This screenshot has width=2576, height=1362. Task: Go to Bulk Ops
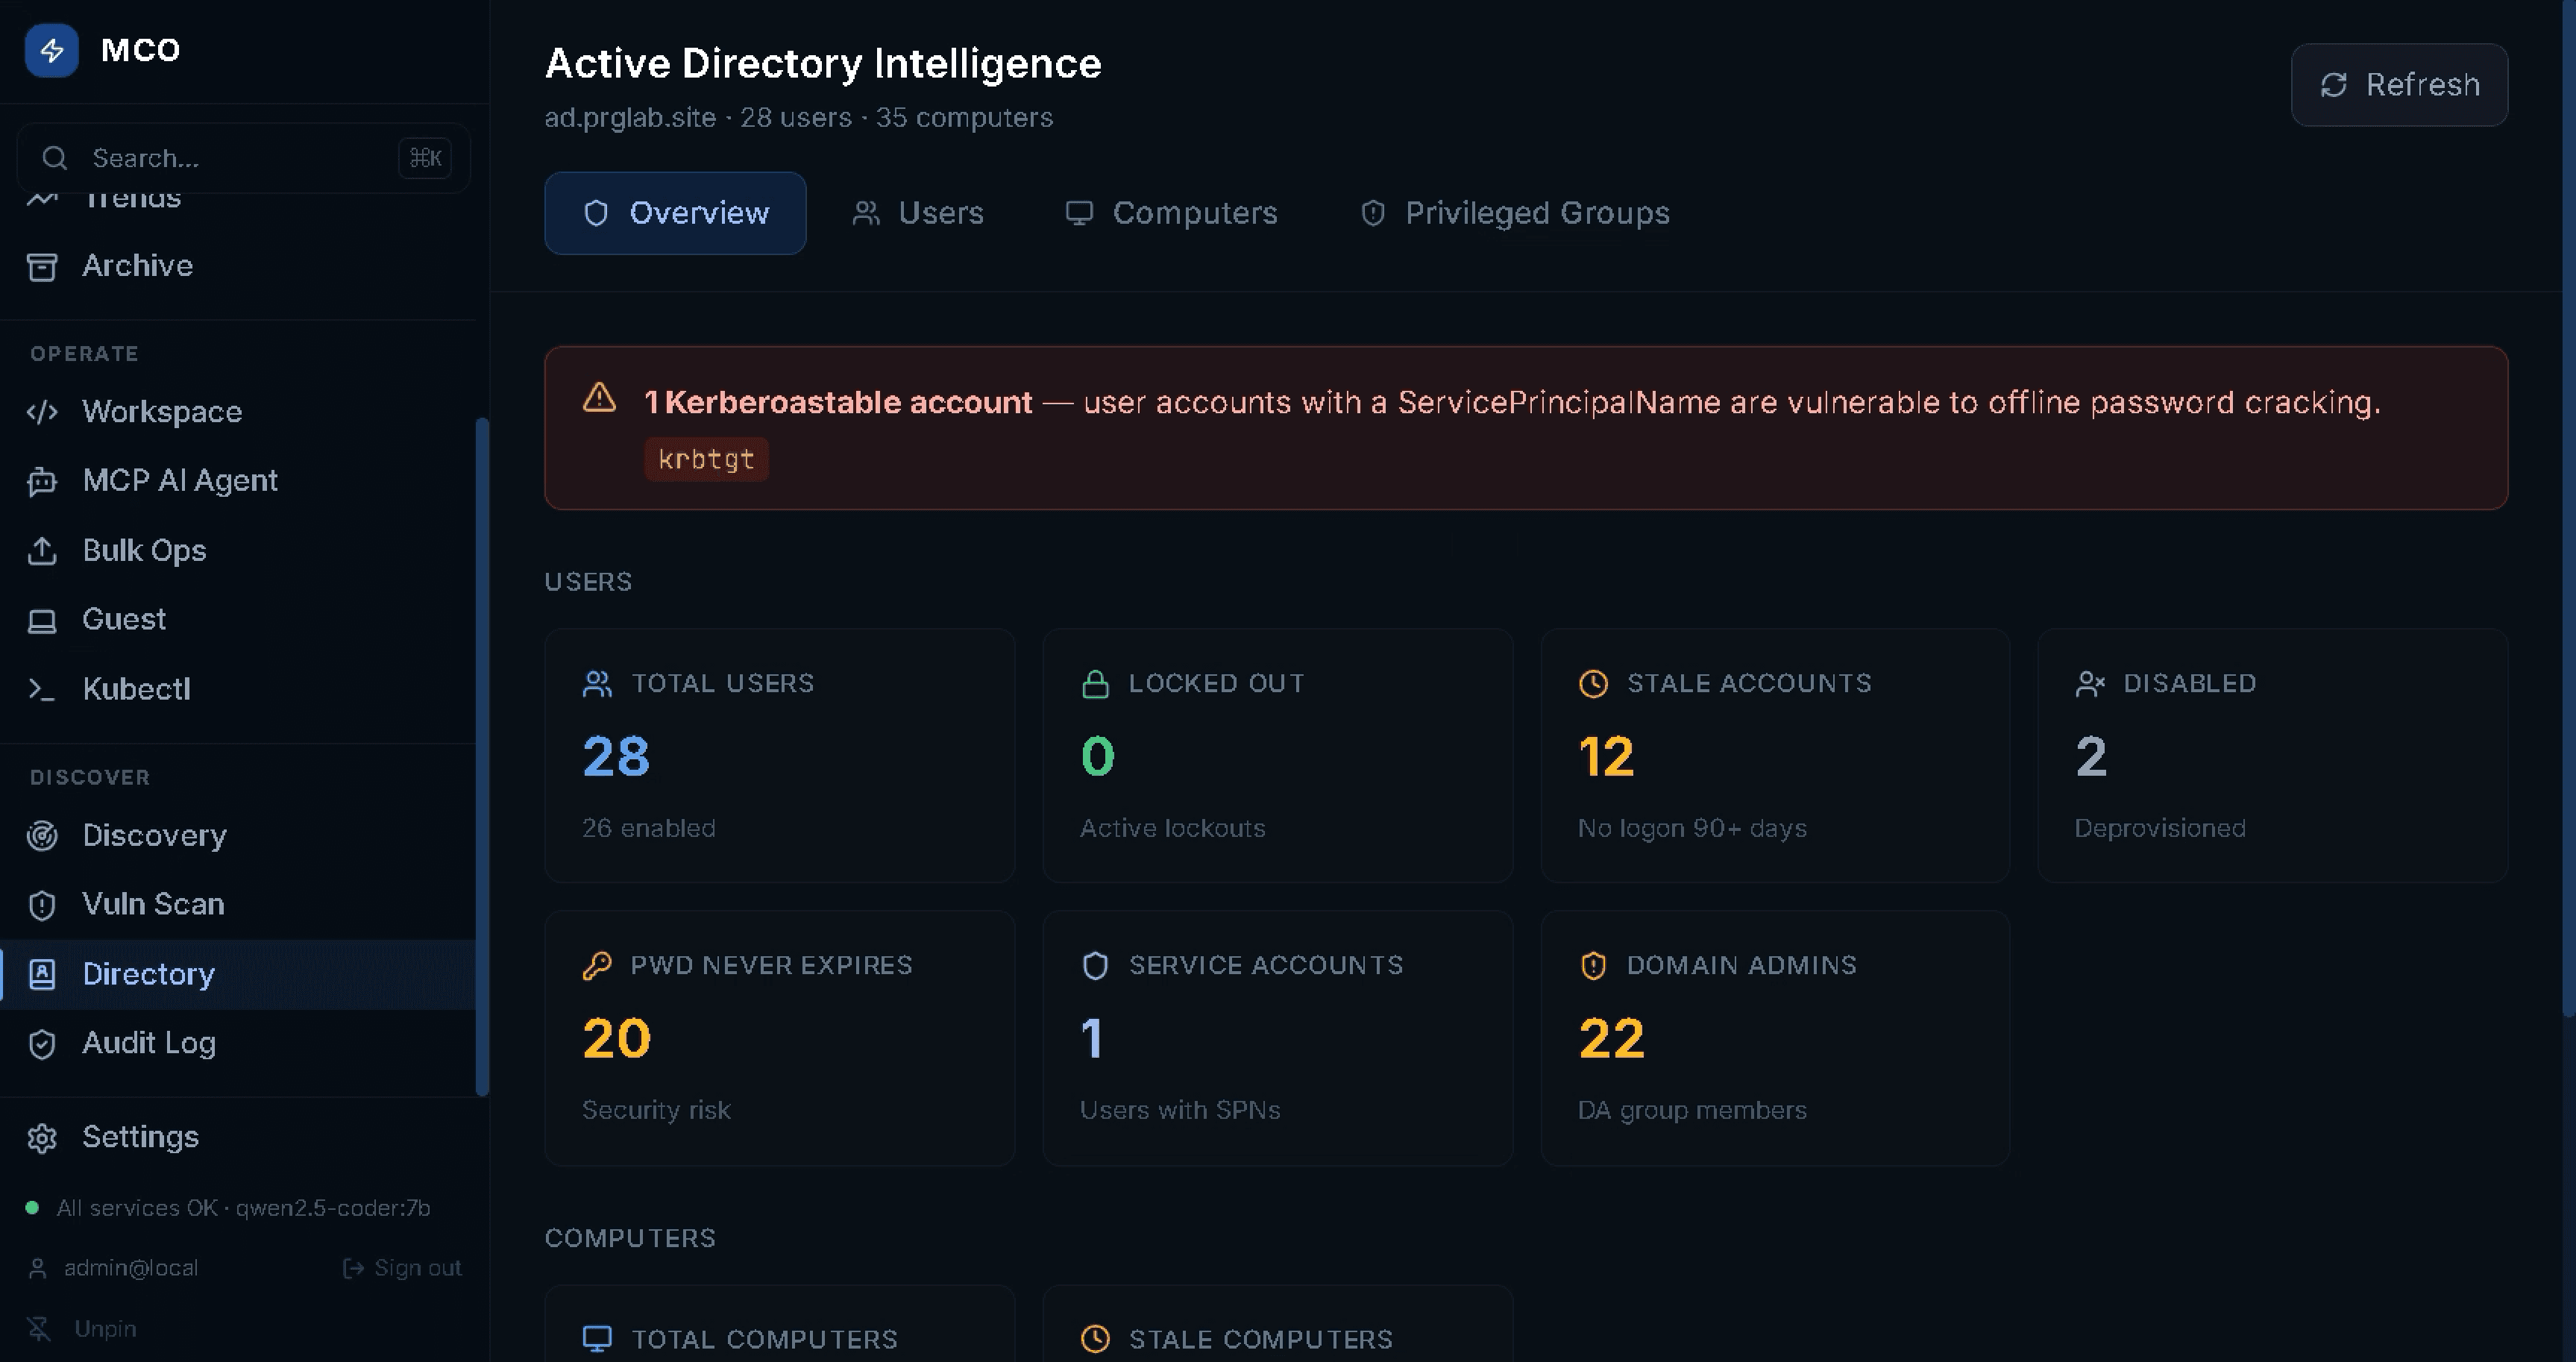pos(238,551)
